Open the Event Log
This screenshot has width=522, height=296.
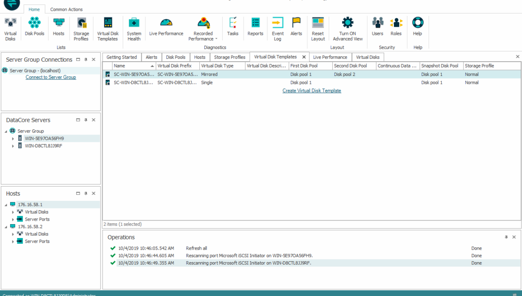[278, 29]
